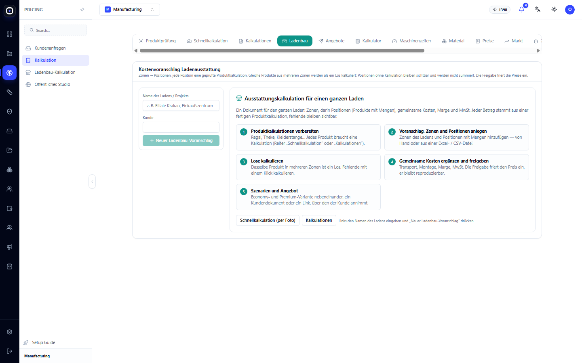Toggle light/dark theme with the sun icon

tap(554, 9)
